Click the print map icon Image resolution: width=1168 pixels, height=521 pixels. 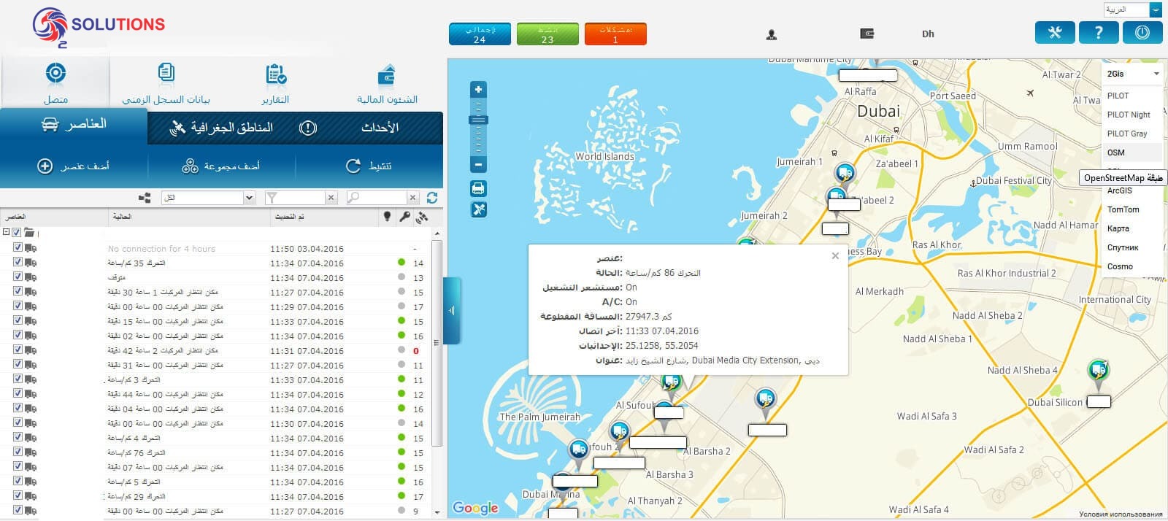point(478,189)
